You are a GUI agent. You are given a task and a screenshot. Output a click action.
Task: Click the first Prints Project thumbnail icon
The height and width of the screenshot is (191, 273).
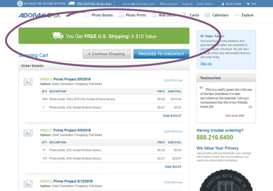[28, 82]
